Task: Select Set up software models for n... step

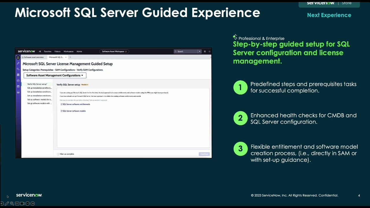Action: click(x=40, y=99)
